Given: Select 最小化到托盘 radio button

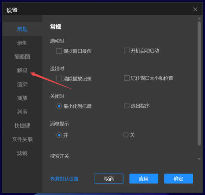Looking at the screenshot, I should (x=59, y=106).
